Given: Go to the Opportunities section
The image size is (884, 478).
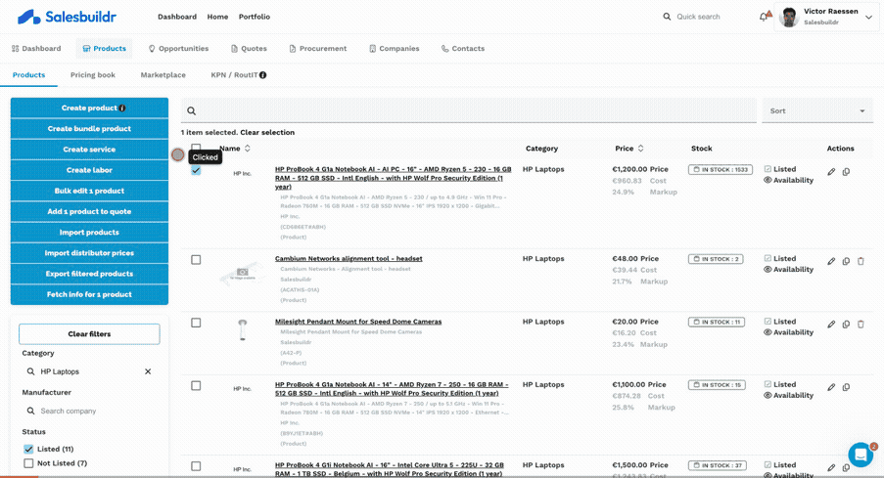Looking at the screenshot, I should (x=178, y=49).
